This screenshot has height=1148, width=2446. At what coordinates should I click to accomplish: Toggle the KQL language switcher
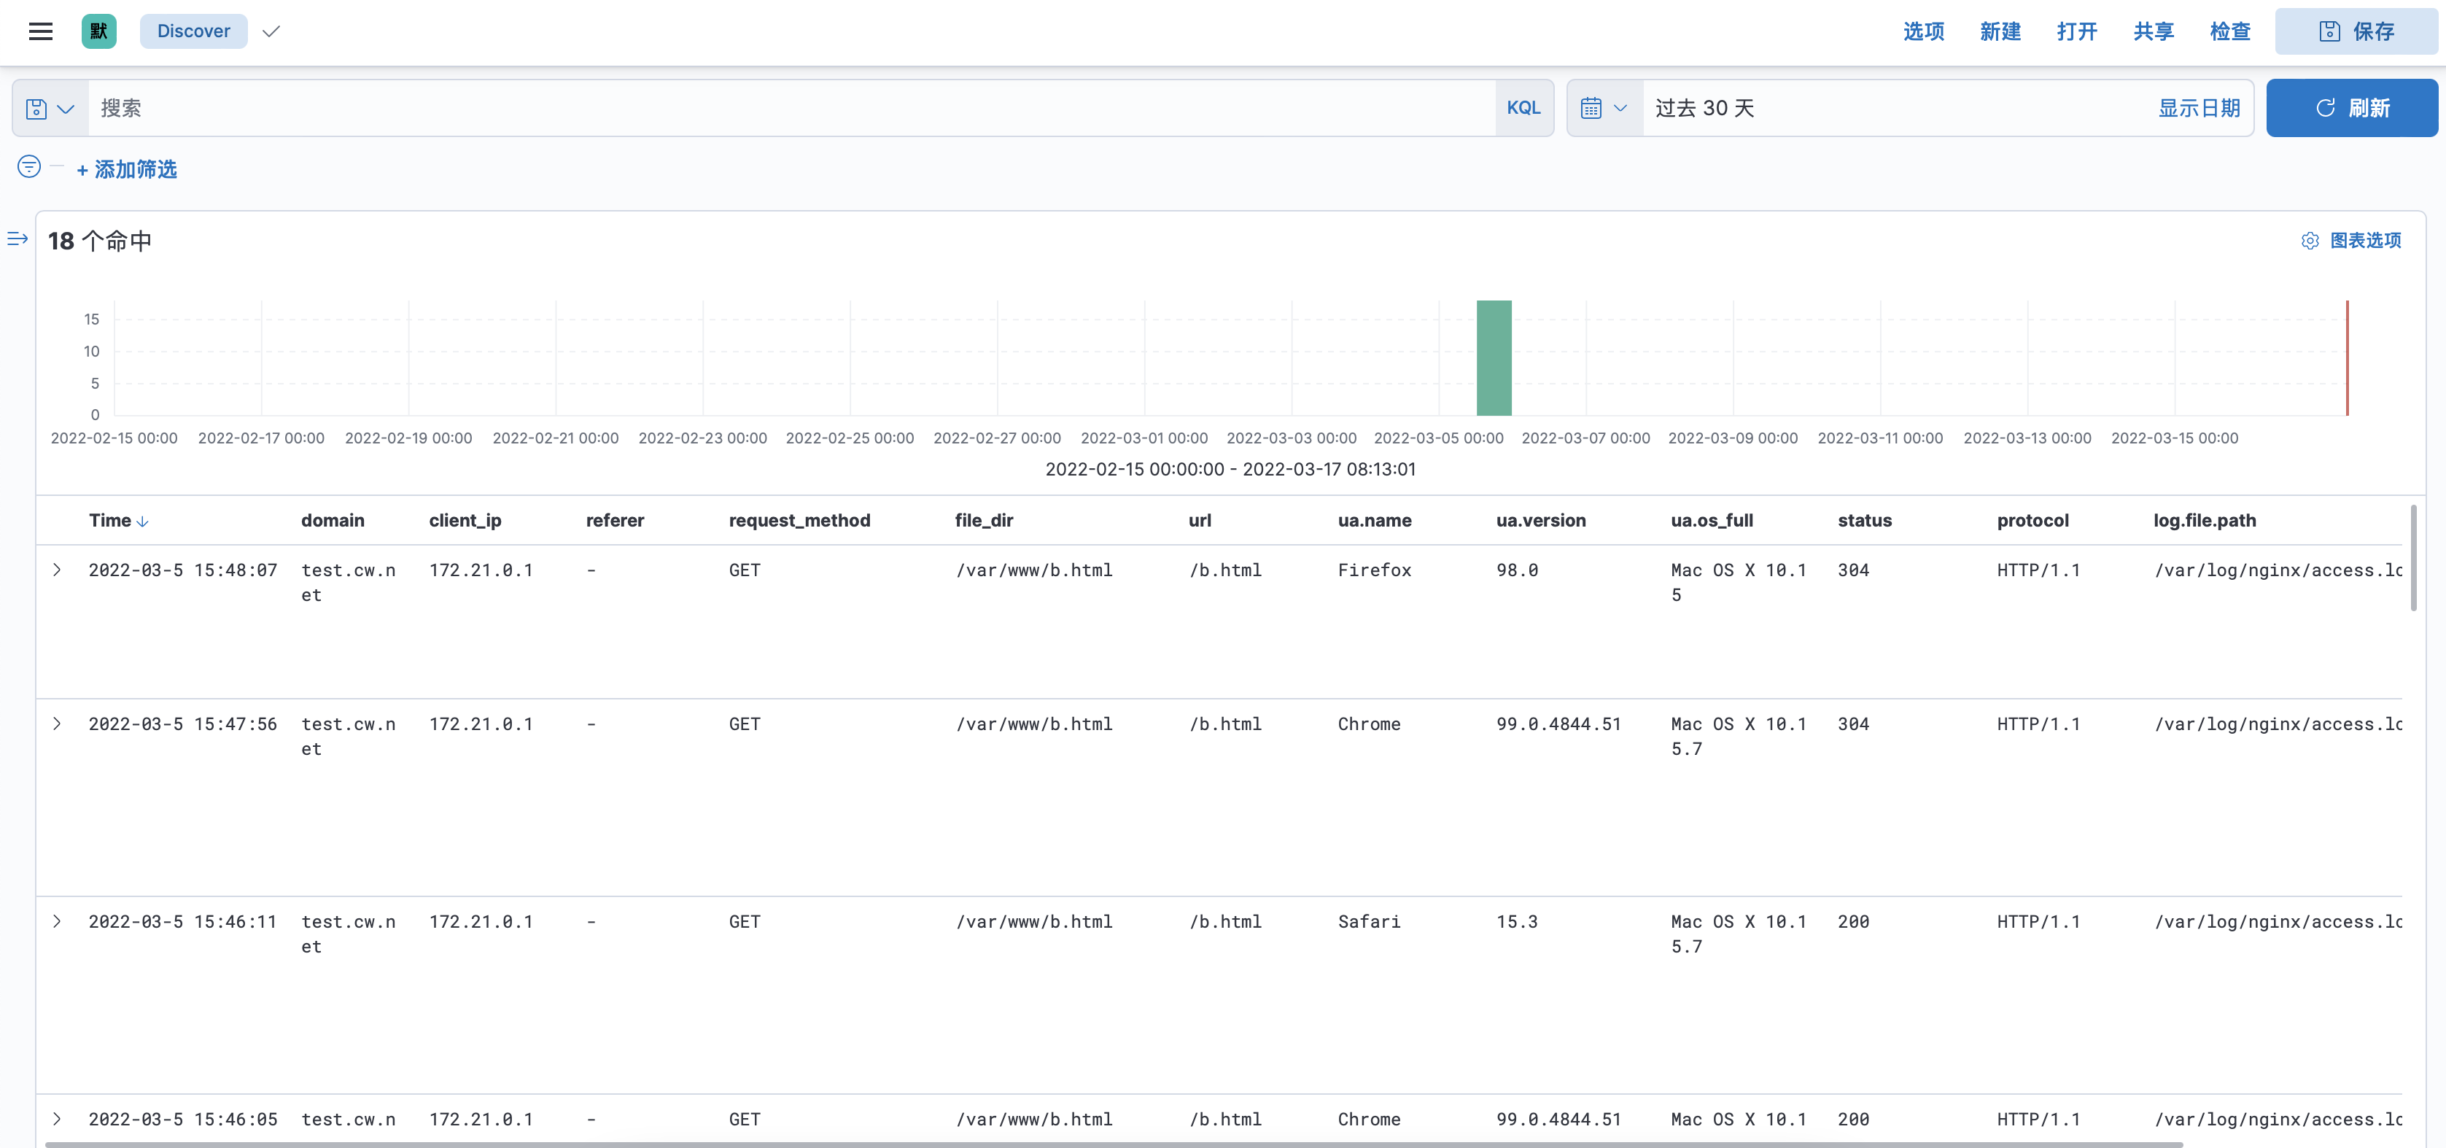point(1524,108)
